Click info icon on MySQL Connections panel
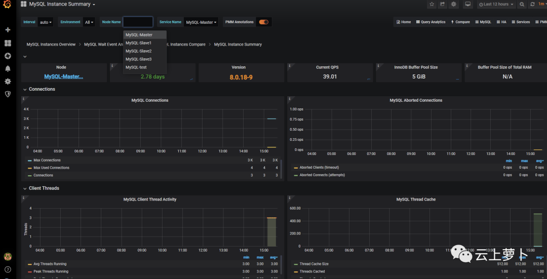The image size is (547, 279). click(23, 99)
